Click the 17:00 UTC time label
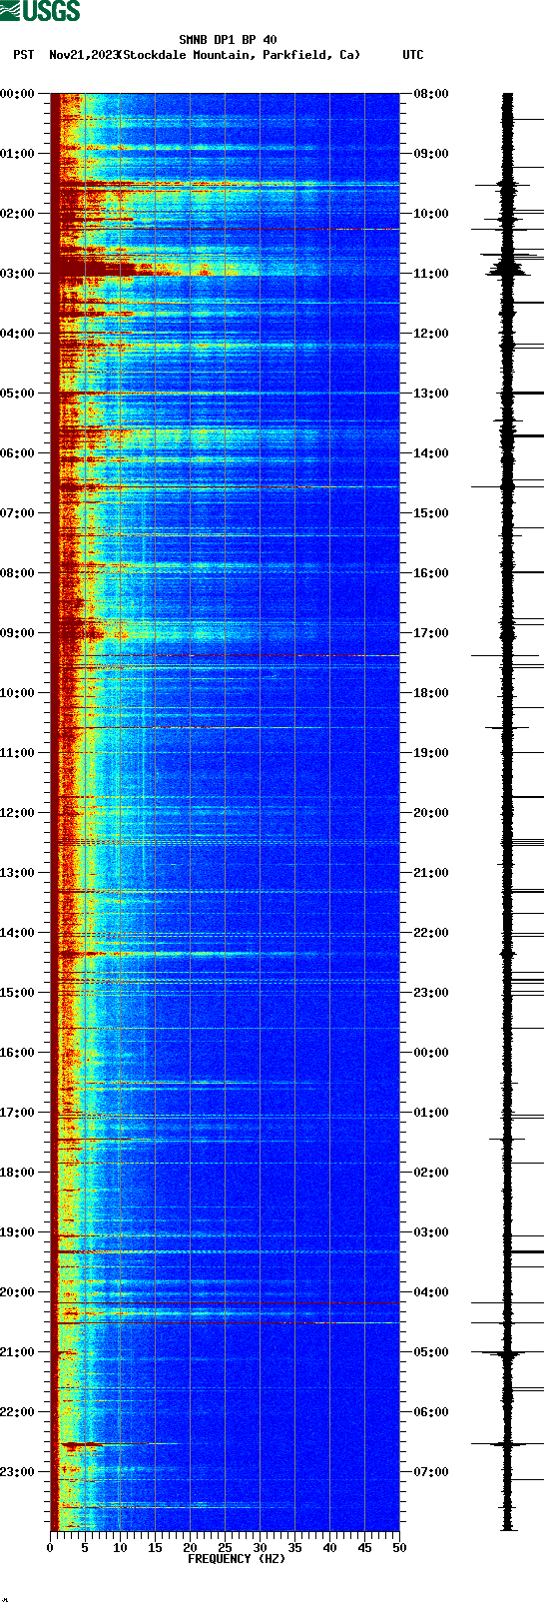551x1611 pixels. 431,633
